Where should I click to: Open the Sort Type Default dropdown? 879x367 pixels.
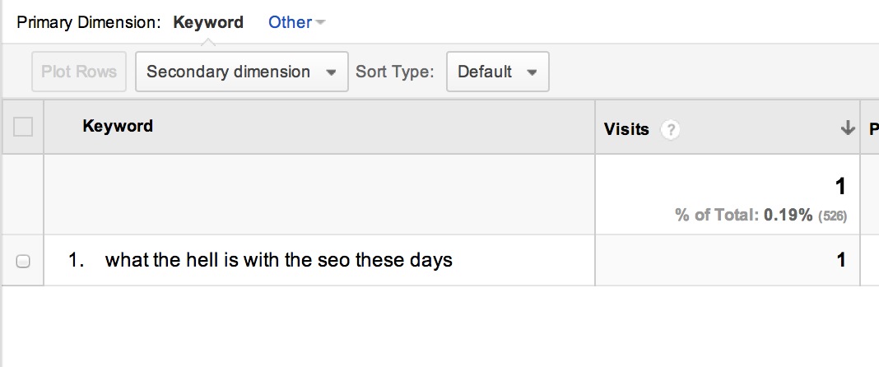pyautogui.click(x=498, y=72)
